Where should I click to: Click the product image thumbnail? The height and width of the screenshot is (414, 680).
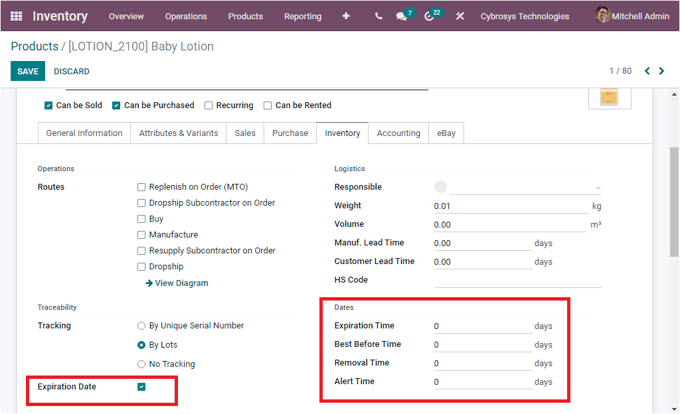click(x=609, y=97)
